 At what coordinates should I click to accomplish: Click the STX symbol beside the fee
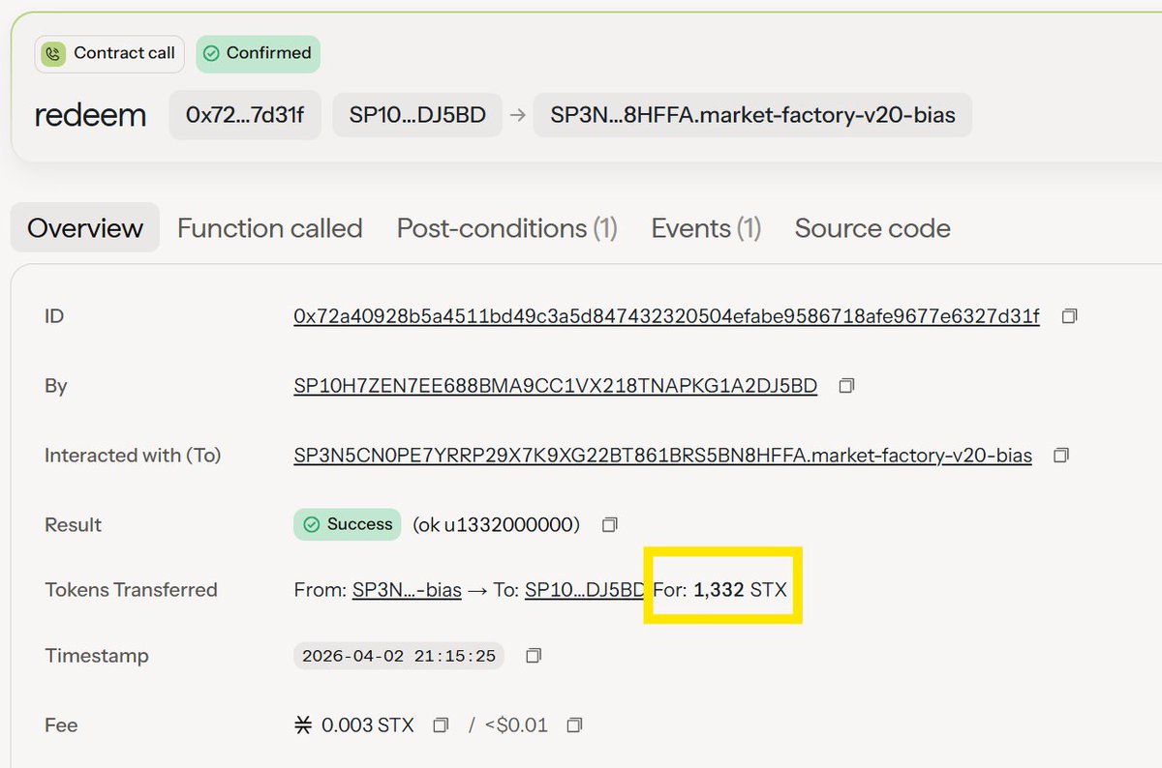[304, 724]
